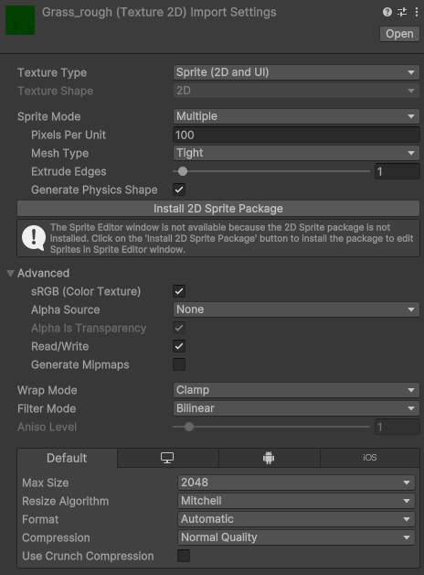
Task: Click the Extrude Edges label
Action: click(x=69, y=171)
